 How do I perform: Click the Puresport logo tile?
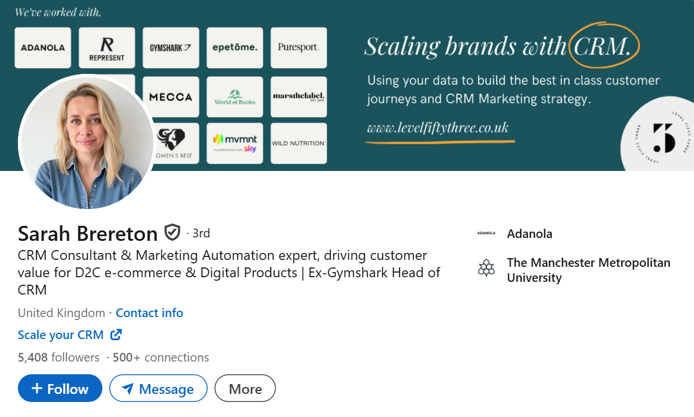click(x=298, y=48)
